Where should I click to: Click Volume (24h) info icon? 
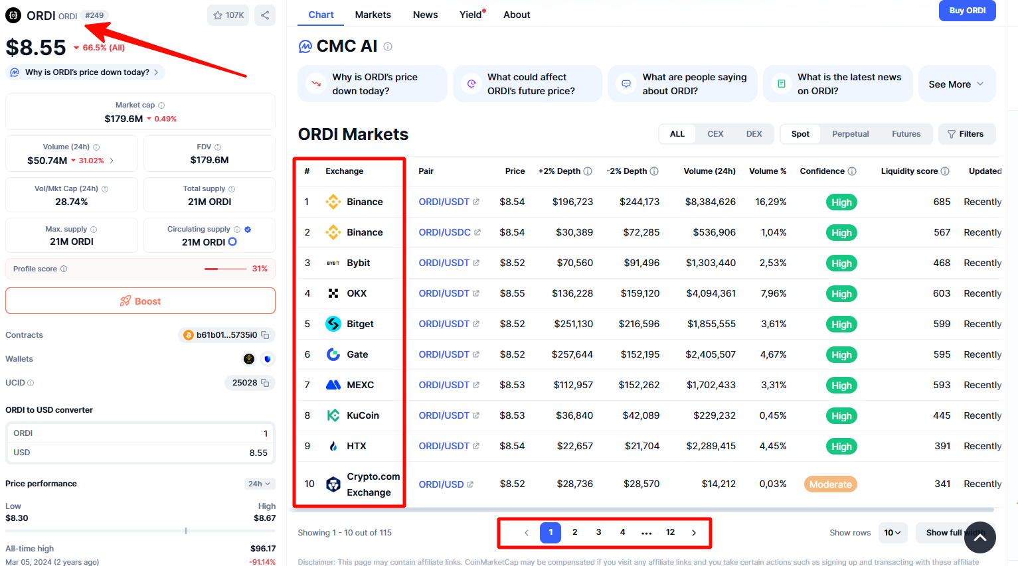coord(96,147)
